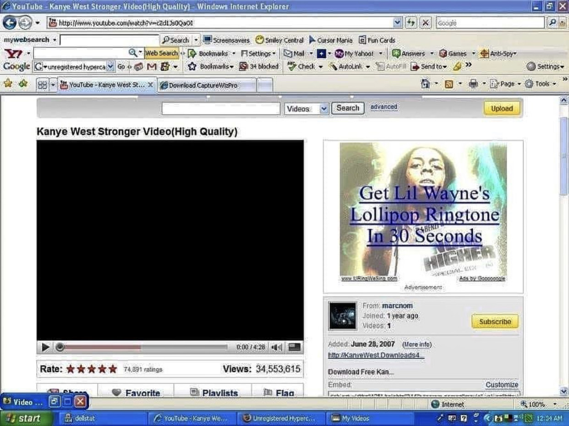This screenshot has height=426, width=569.
Task: Launch Cursor Mania from the toolbar
Action: point(331,40)
